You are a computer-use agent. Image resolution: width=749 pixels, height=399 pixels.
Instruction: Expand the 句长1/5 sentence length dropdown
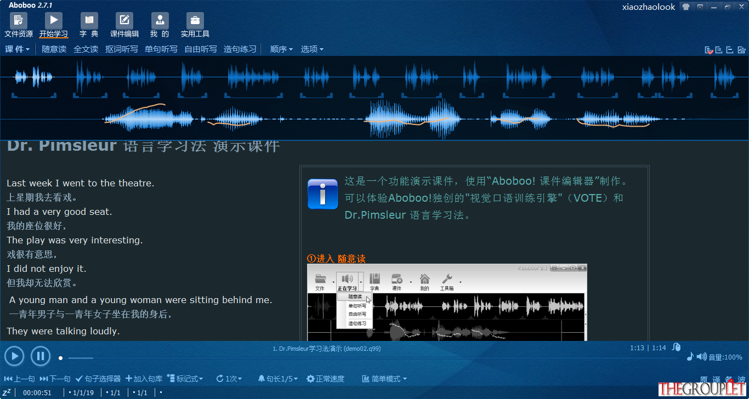[279, 379]
